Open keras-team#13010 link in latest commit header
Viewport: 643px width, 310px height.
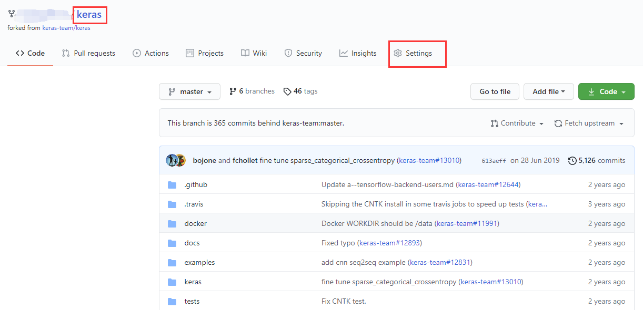pos(429,161)
